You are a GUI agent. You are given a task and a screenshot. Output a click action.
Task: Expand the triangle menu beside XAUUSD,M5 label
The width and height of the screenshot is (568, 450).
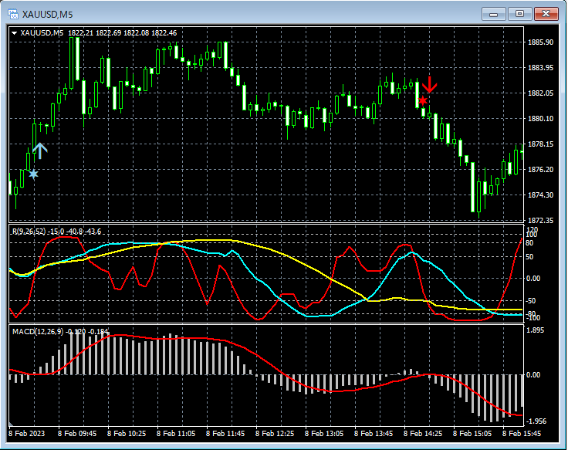click(x=14, y=33)
